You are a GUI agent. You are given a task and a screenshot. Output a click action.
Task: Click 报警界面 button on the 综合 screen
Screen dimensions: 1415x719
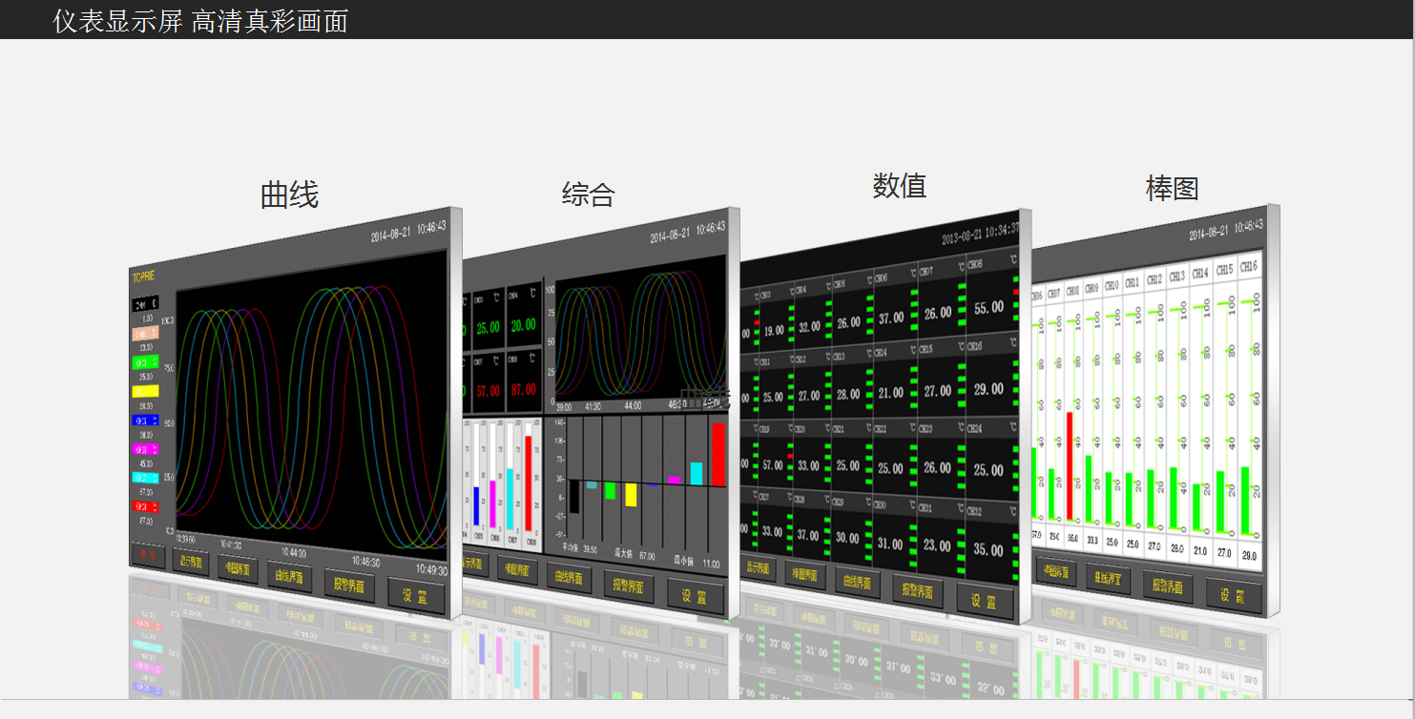(x=628, y=585)
